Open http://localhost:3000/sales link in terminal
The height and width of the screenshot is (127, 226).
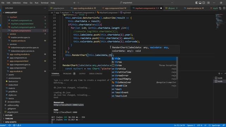(69, 105)
